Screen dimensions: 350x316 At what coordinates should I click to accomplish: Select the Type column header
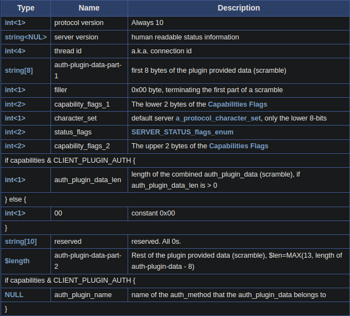(x=26, y=8)
